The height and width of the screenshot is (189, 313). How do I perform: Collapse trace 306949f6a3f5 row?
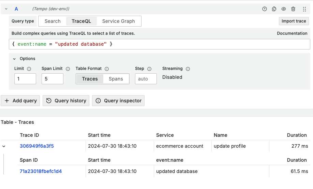pyautogui.click(x=4, y=146)
